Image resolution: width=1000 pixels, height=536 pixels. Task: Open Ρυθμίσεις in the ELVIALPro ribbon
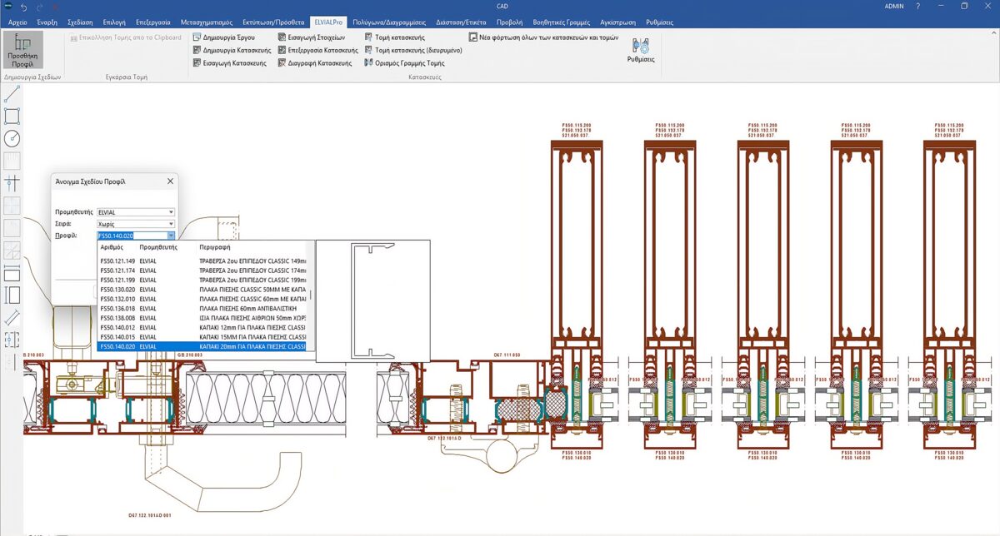[x=640, y=50]
